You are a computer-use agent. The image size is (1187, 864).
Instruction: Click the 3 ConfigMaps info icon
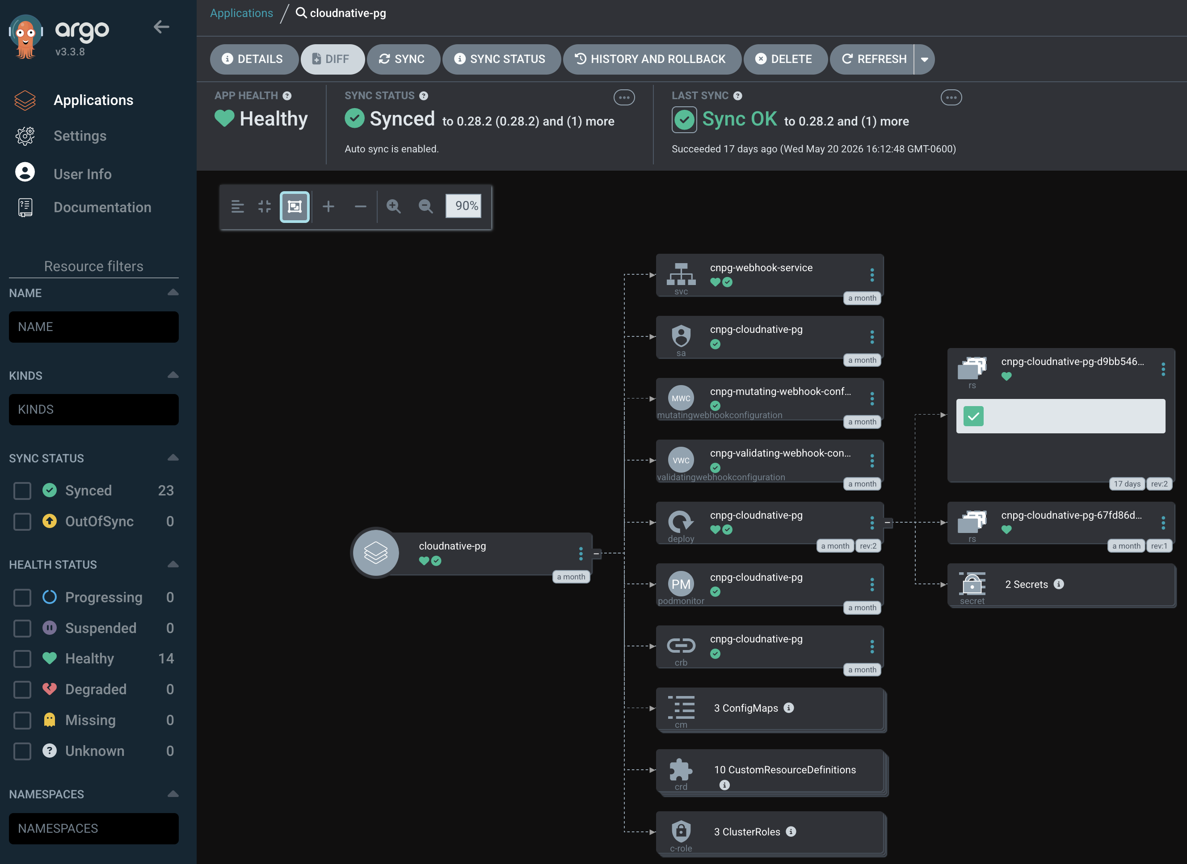click(x=789, y=708)
